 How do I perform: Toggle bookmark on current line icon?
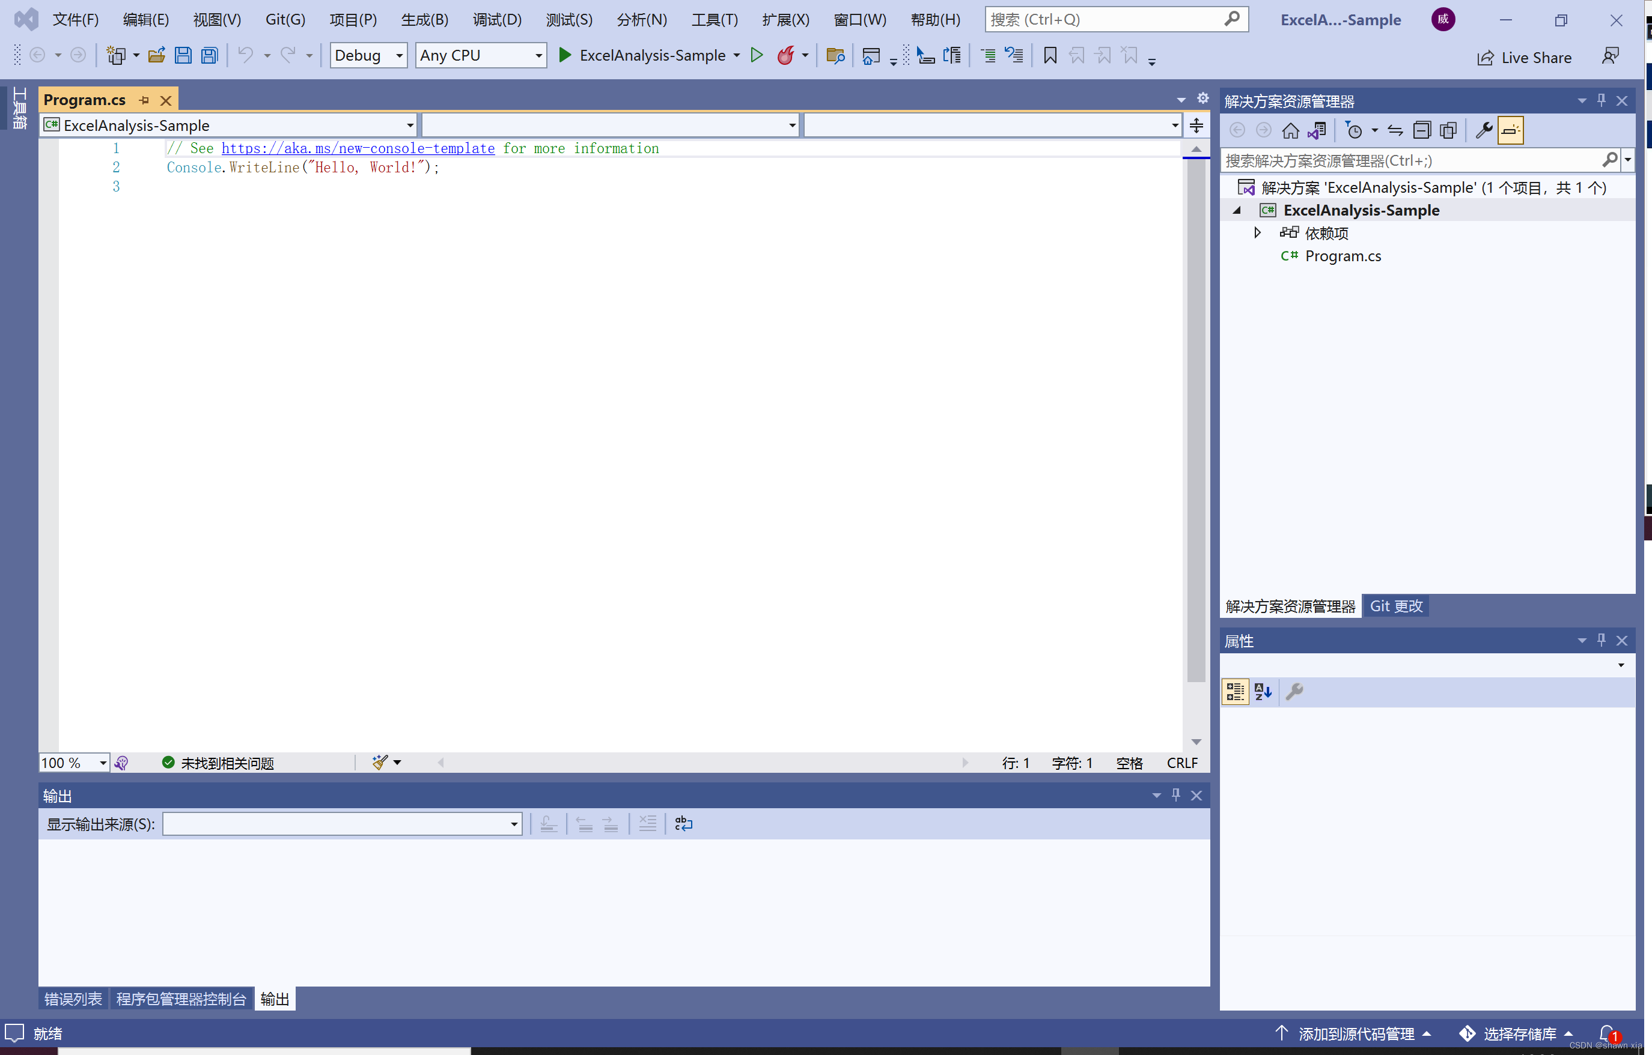click(x=1050, y=55)
